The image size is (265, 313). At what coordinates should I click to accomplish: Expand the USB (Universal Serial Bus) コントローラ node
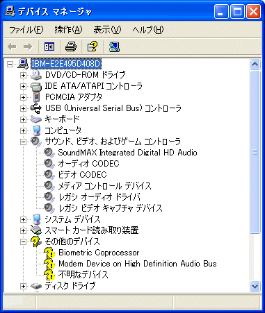point(23,108)
